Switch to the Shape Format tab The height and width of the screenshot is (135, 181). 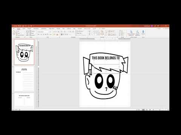coord(87,28)
